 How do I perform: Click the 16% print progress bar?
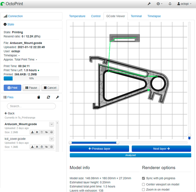coord(31,79)
